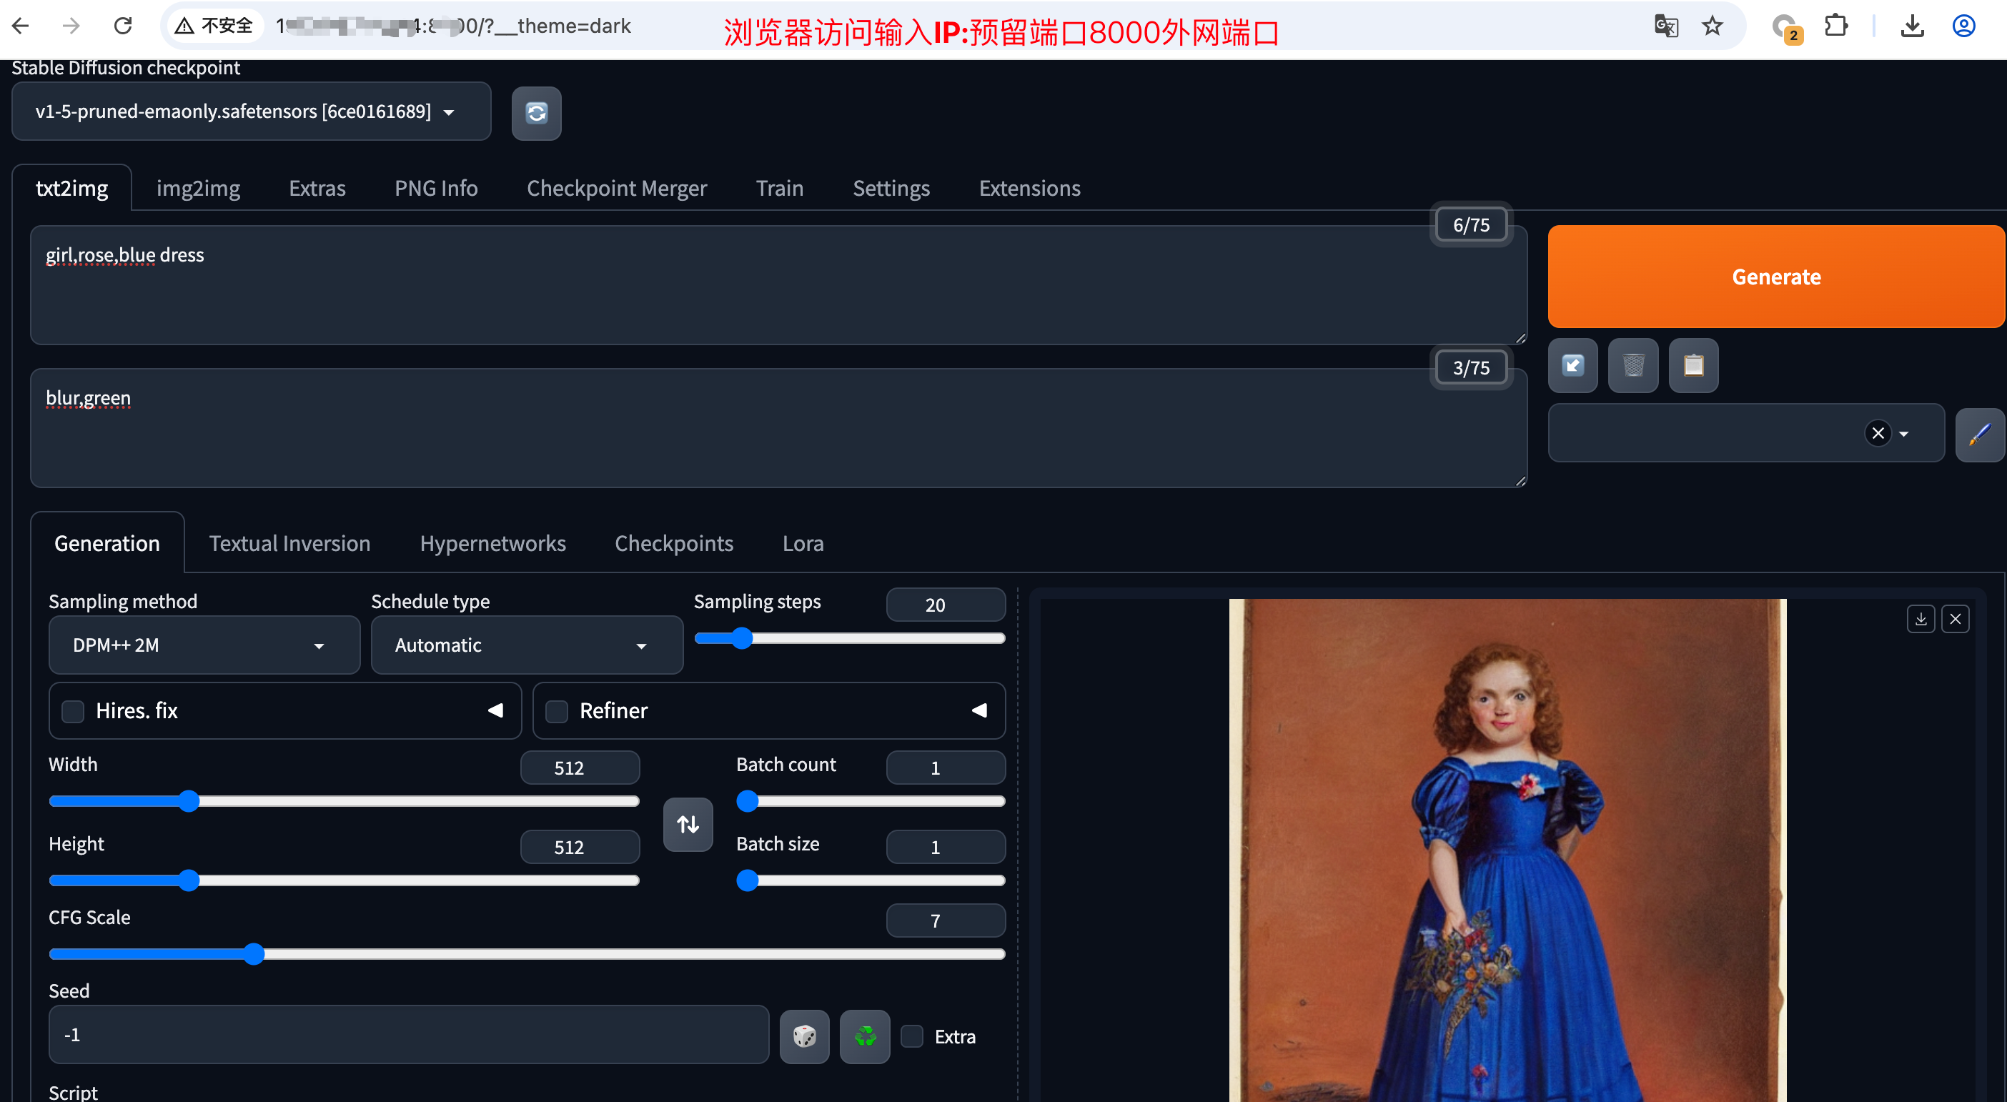Open the Schedule type dropdown
This screenshot has height=1102, width=2007.
point(526,645)
